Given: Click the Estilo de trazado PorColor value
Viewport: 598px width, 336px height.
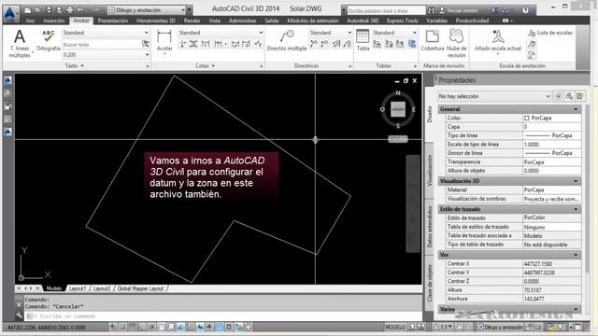Looking at the screenshot, I should 551,217.
